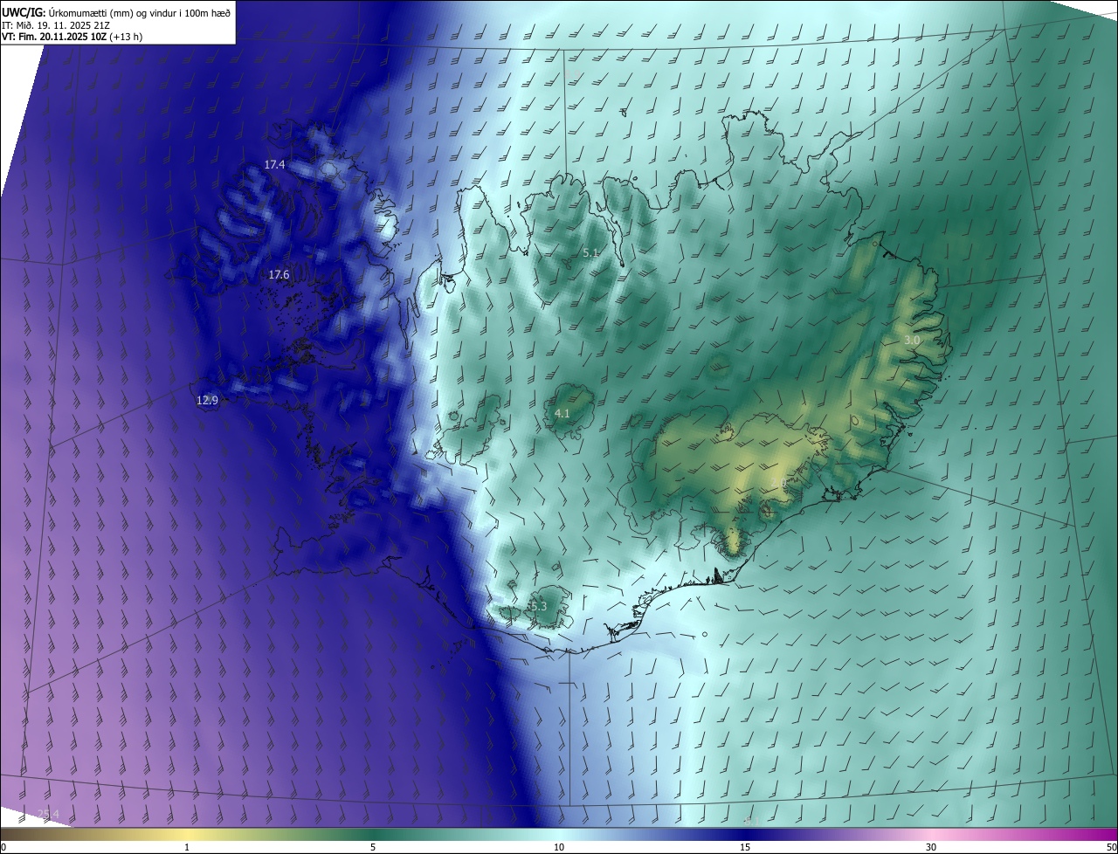Click the 25.4 value in the southwest corner

coord(49,814)
